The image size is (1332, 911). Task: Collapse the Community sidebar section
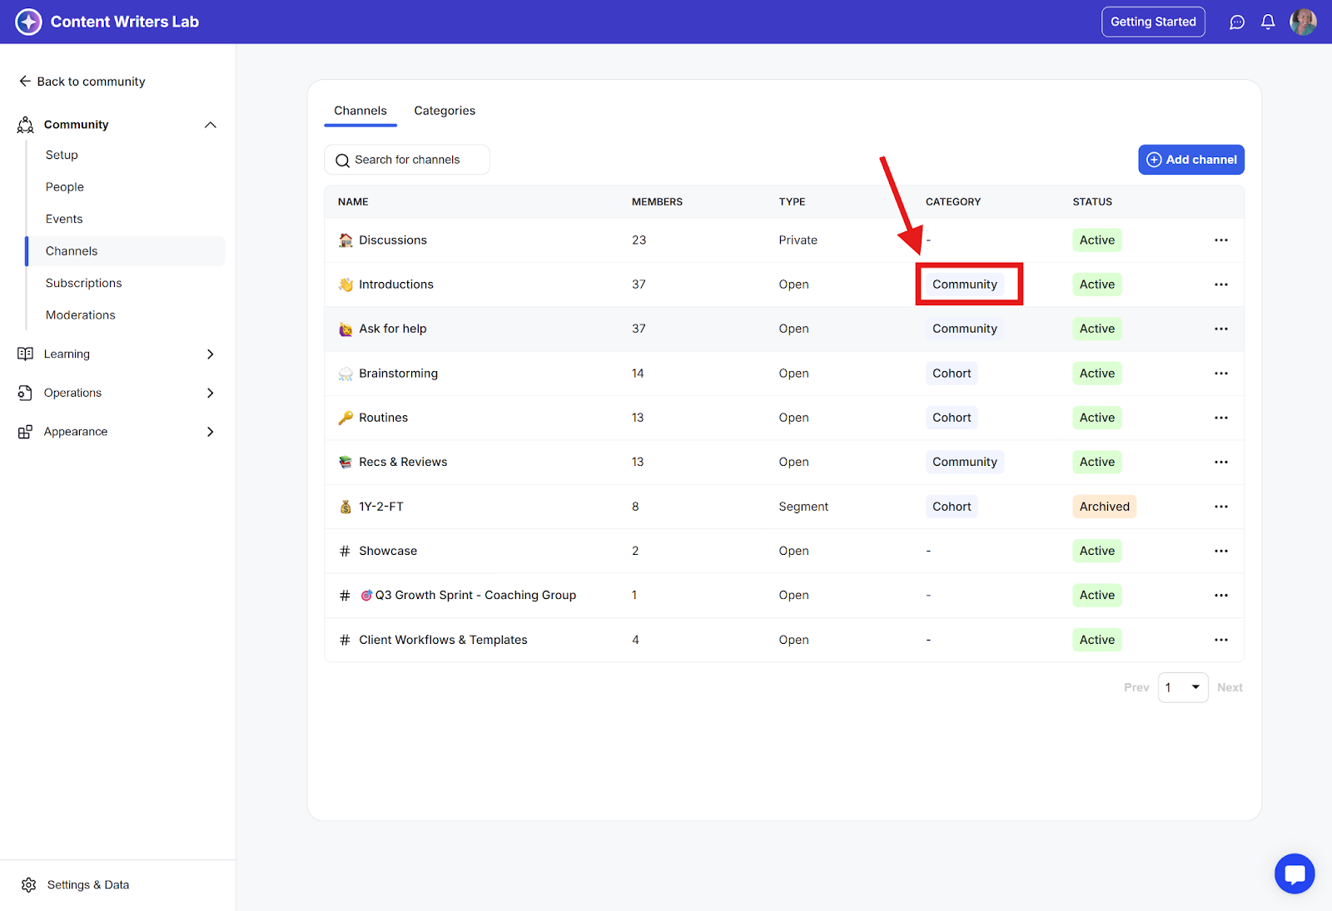coord(211,125)
